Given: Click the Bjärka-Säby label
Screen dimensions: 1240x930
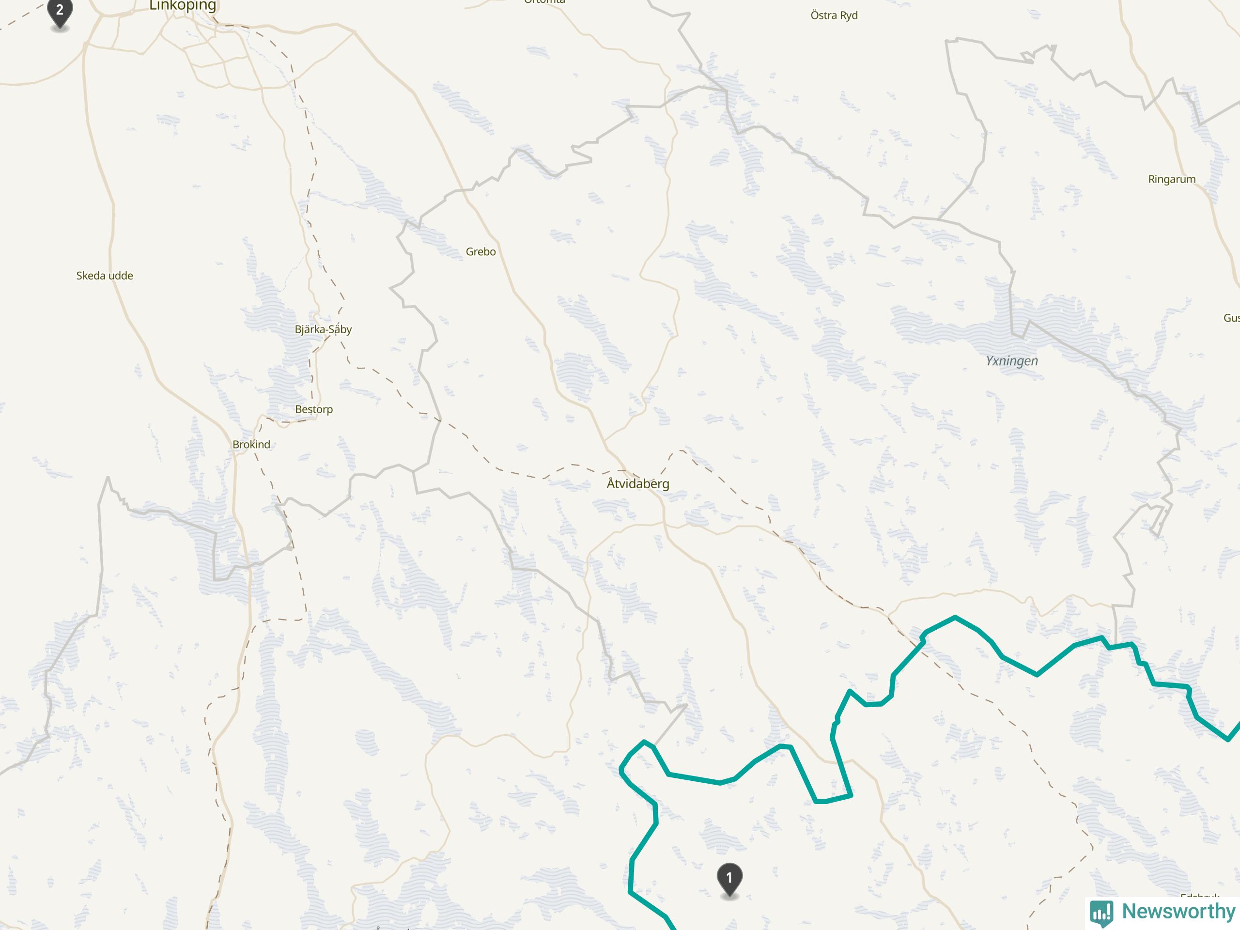Looking at the screenshot, I should [x=324, y=329].
